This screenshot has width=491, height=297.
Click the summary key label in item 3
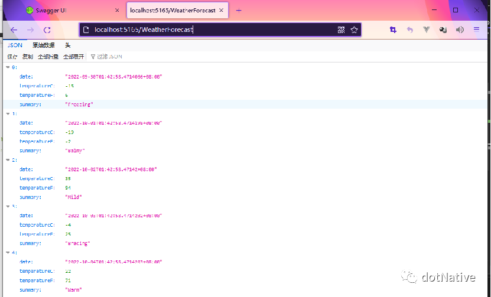click(x=30, y=243)
